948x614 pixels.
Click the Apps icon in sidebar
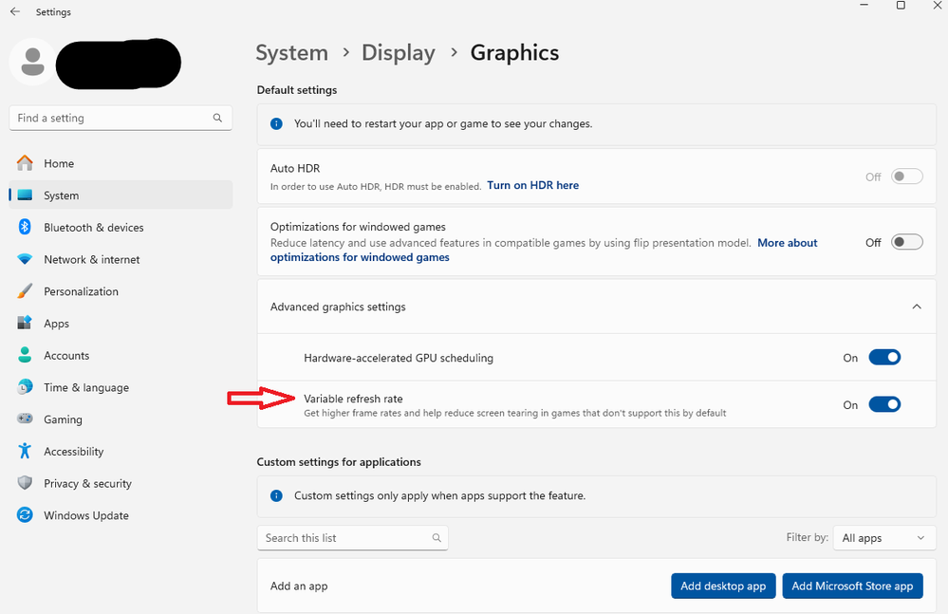tap(25, 323)
